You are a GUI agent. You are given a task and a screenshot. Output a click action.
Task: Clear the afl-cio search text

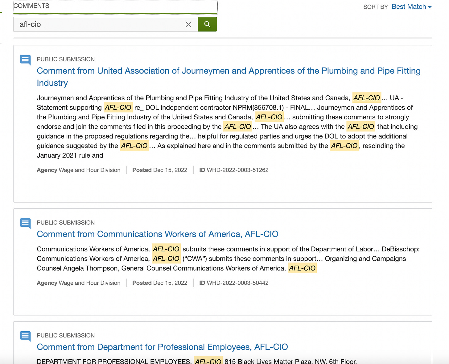[x=188, y=24]
